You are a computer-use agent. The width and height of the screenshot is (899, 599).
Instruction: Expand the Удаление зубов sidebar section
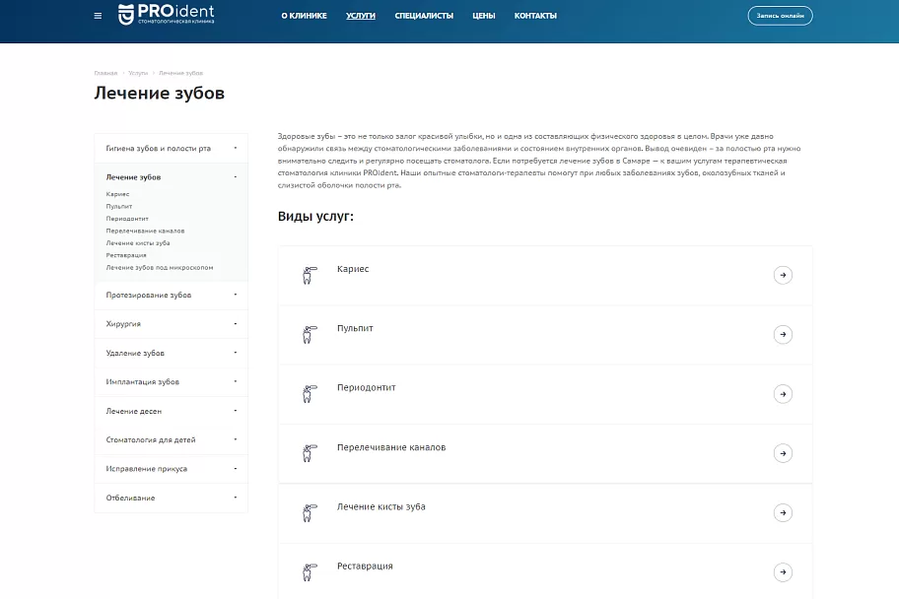[235, 353]
